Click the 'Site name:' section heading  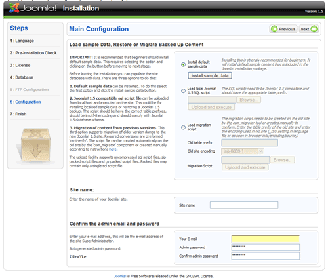(x=82, y=190)
